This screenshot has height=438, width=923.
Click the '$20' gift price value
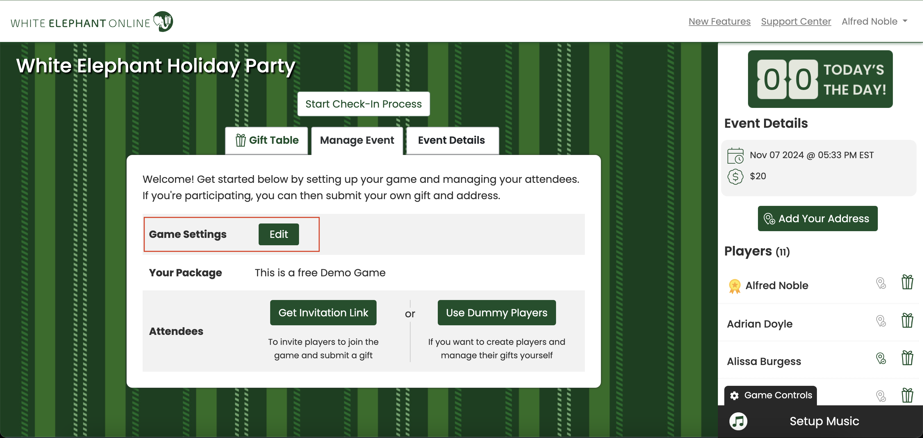pos(758,176)
